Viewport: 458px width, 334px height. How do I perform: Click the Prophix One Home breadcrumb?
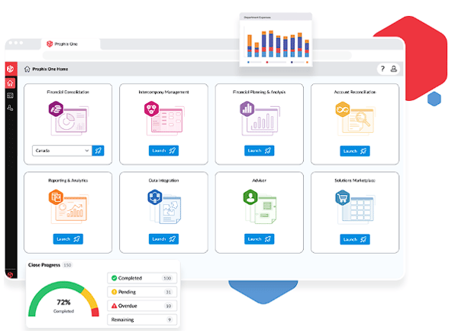(x=50, y=69)
